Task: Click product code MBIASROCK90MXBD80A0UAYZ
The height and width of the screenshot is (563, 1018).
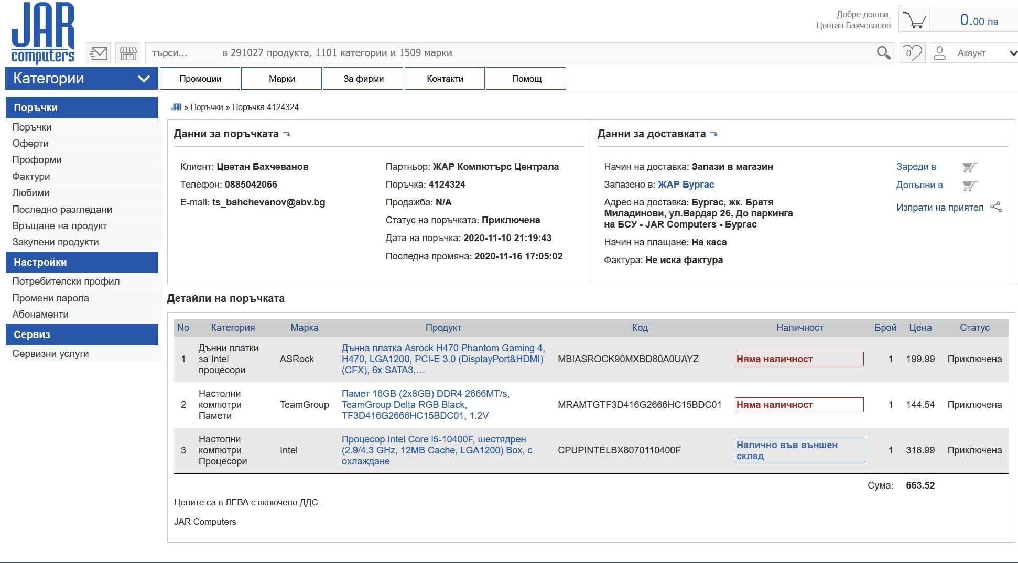Action: [628, 359]
